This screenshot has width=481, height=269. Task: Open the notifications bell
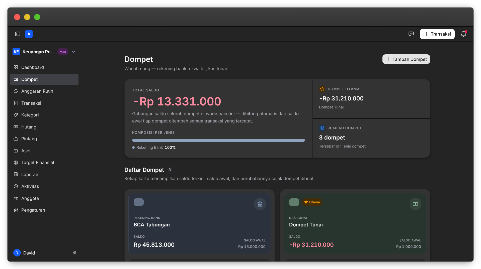point(463,34)
